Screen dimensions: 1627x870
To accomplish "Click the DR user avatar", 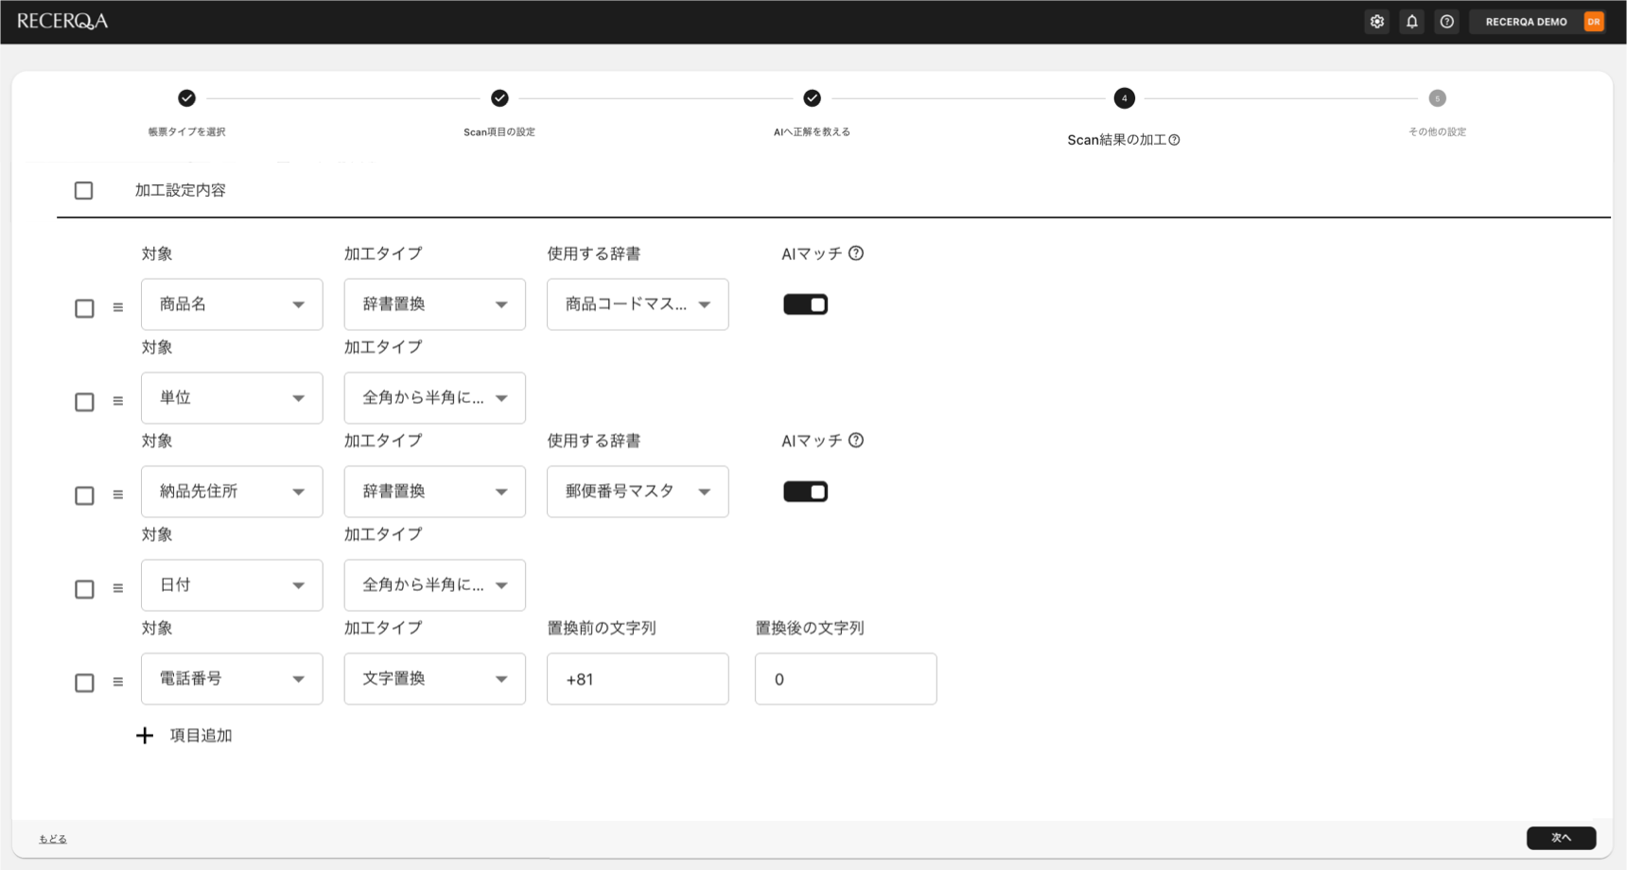I will (x=1594, y=22).
